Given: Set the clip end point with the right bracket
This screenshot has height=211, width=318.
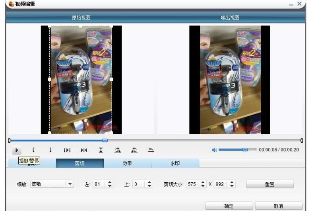Looking at the screenshot, I should 50,150.
